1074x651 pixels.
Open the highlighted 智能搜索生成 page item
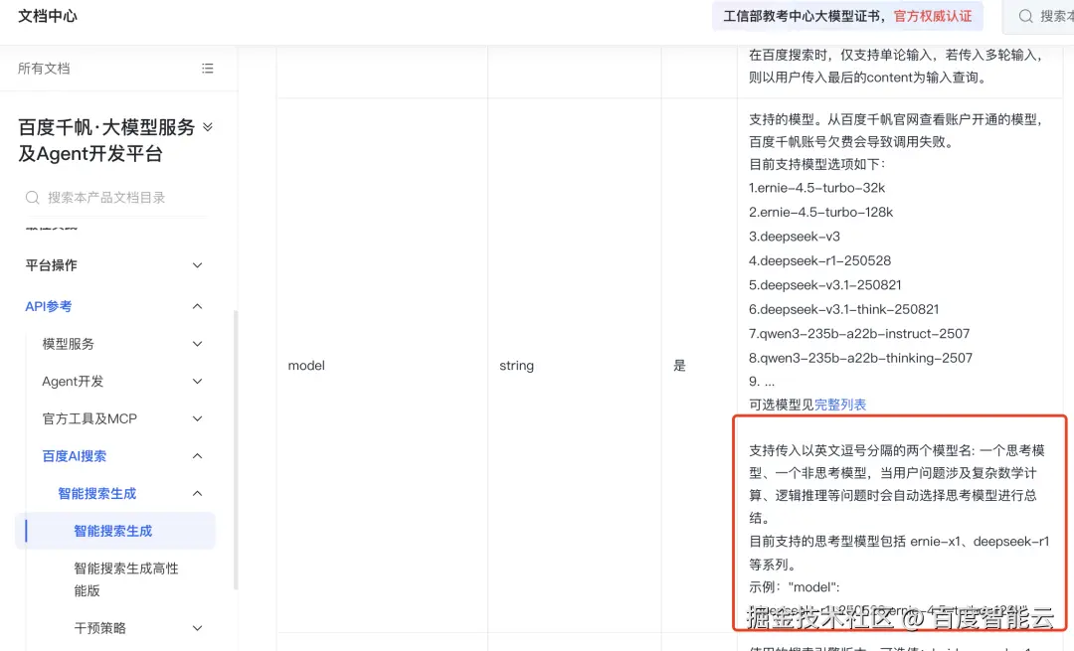pyautogui.click(x=115, y=531)
